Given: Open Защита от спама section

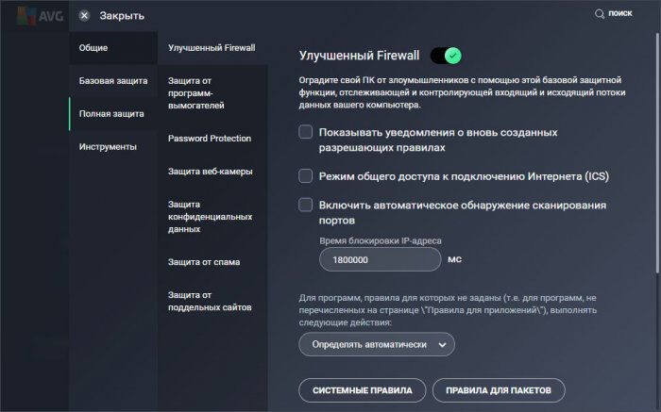Looking at the screenshot, I should click(203, 261).
